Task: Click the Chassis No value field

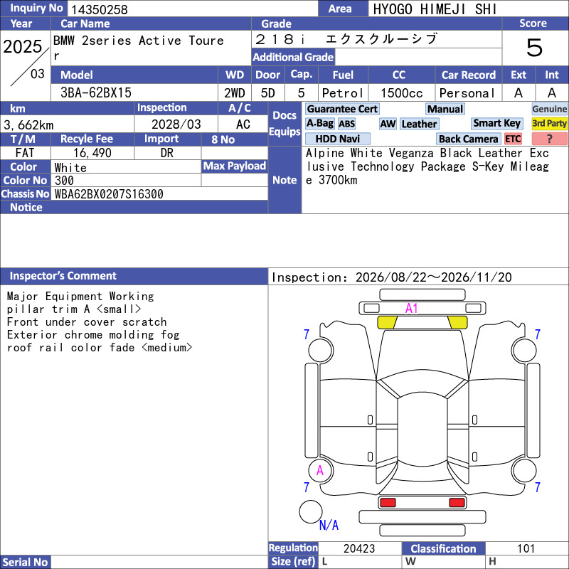Action: 161,193
